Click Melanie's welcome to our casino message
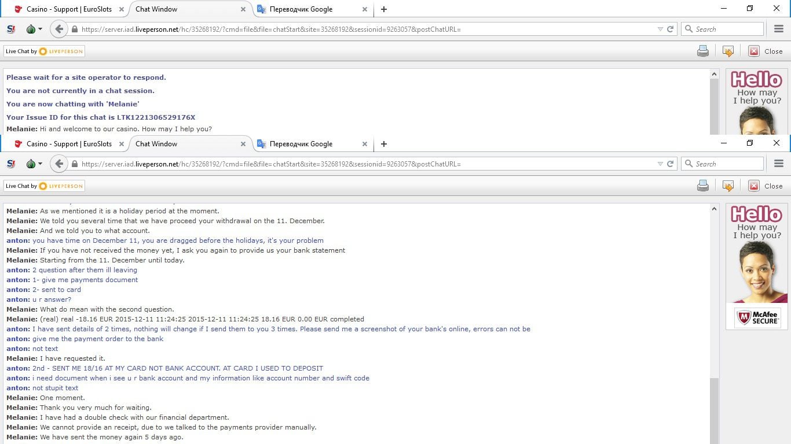Screen dimensions: 791x444 pos(109,129)
